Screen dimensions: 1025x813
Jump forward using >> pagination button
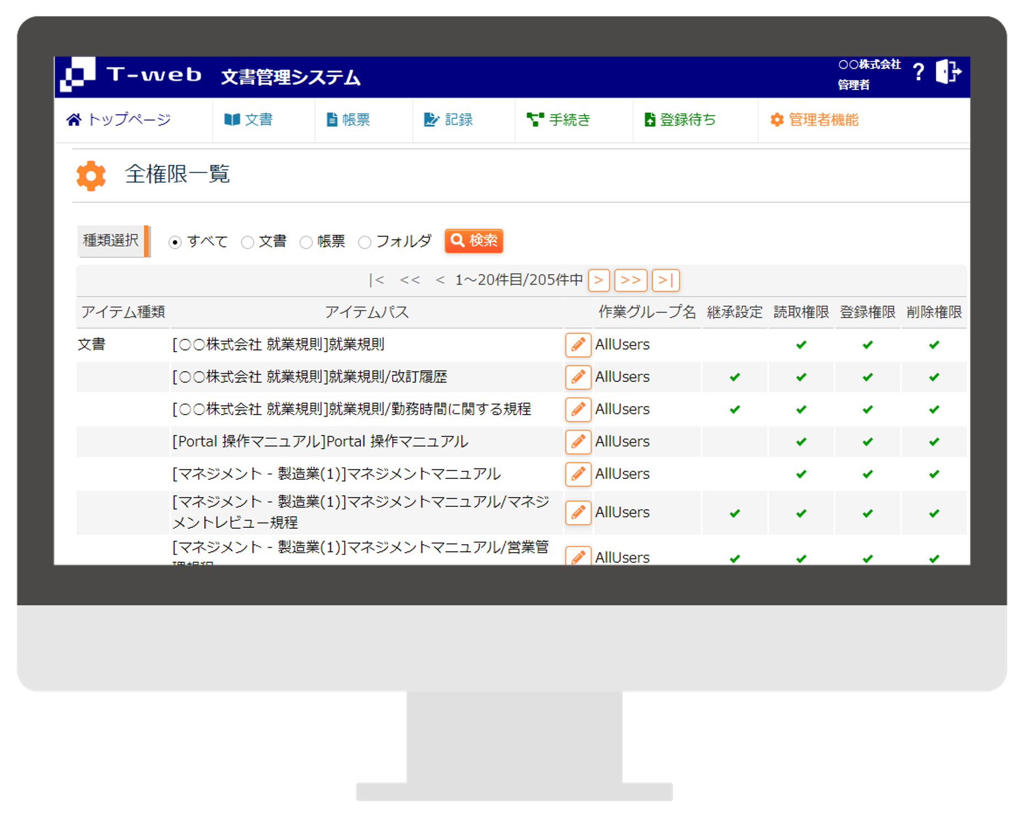click(630, 280)
